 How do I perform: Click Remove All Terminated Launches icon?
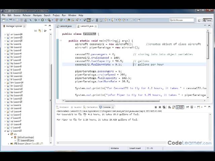[x=164, y=107]
